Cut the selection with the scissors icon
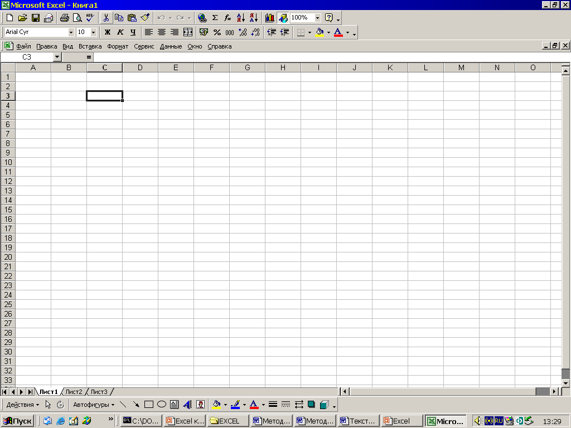Image resolution: width=571 pixels, height=428 pixels. click(107, 17)
